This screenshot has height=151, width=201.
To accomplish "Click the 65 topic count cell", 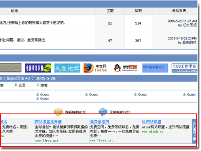I will [110, 23].
